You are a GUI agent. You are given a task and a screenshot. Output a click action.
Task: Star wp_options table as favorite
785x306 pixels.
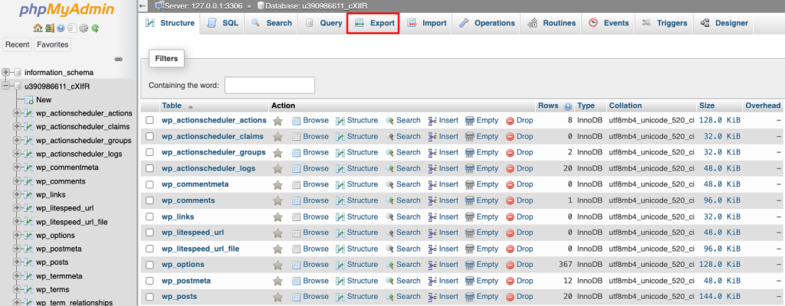(278, 265)
